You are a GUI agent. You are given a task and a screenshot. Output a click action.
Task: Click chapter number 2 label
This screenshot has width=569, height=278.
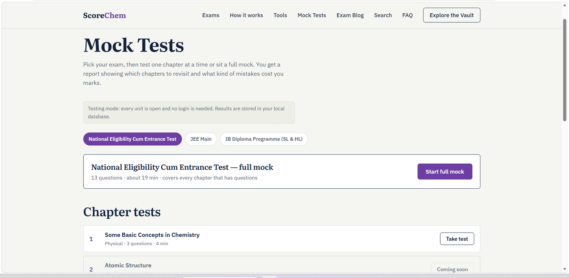[91, 269]
